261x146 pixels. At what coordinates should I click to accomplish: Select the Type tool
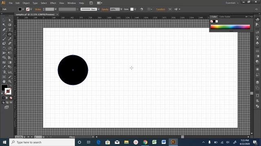[x=10, y=30]
